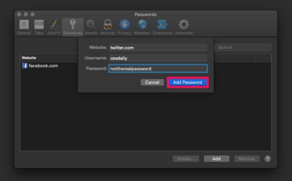Open the Tabs preferences pane
The width and height of the screenshot is (292, 181).
[x=39, y=27]
